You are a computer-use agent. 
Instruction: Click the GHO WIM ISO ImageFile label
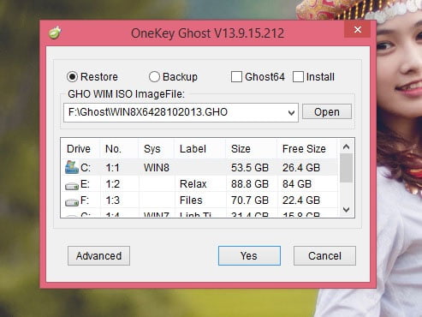(x=126, y=93)
